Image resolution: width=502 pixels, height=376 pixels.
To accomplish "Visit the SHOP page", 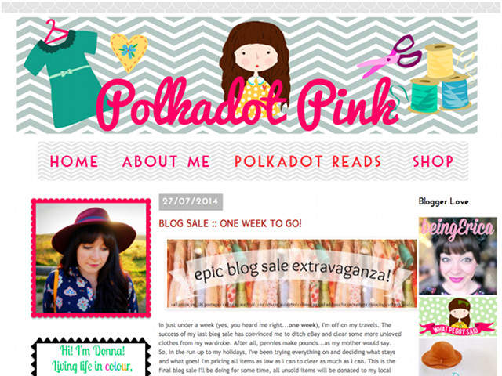I will point(433,161).
